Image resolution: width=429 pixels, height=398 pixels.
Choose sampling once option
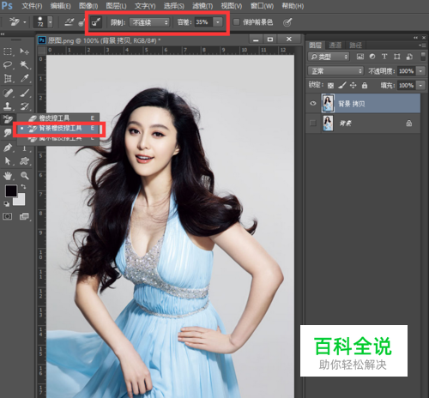coord(82,22)
